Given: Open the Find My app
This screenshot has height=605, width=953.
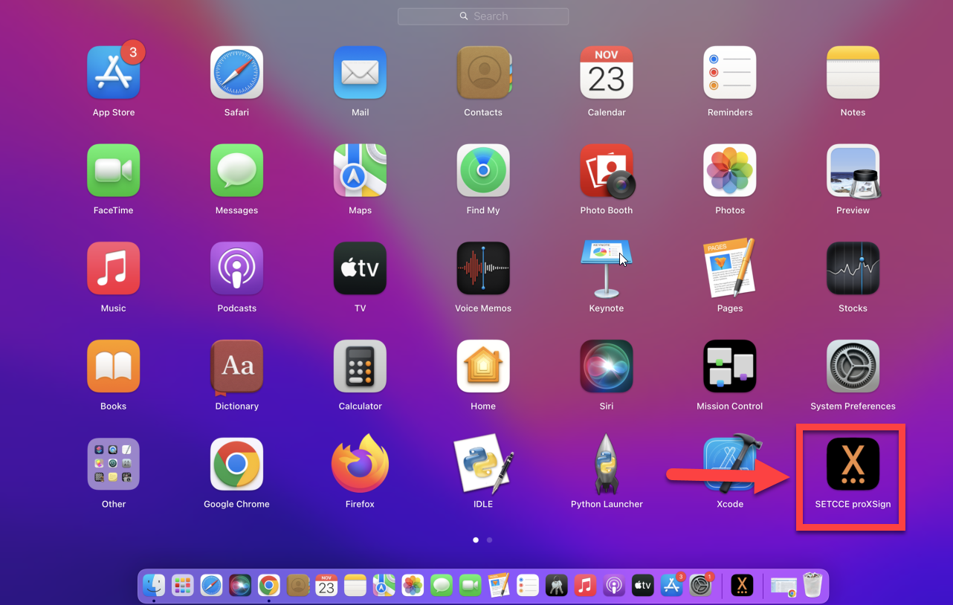Looking at the screenshot, I should click(x=483, y=171).
